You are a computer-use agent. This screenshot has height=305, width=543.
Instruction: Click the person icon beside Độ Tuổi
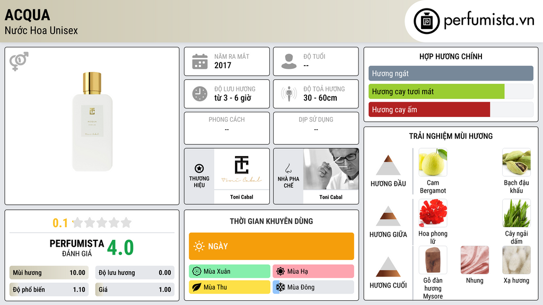pos(289,61)
